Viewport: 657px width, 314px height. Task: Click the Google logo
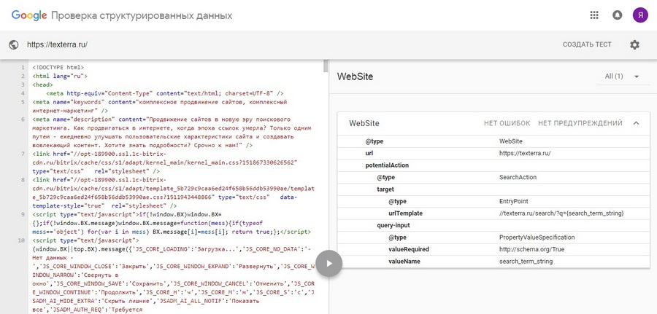pyautogui.click(x=29, y=16)
